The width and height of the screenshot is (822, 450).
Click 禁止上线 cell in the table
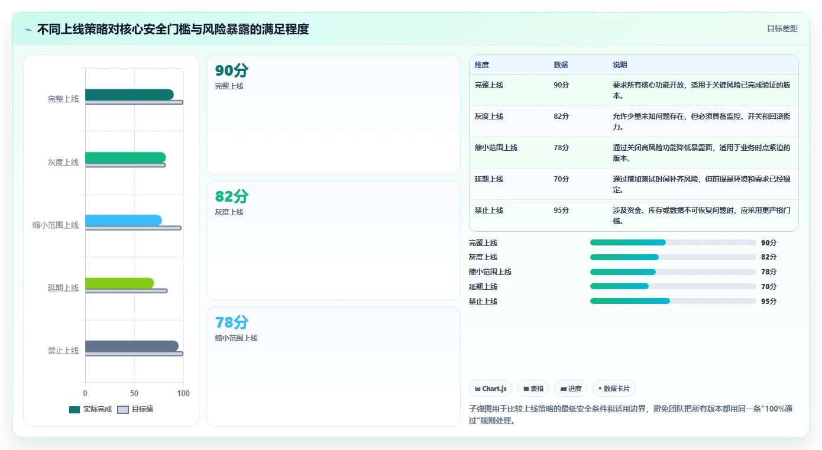pyautogui.click(x=489, y=211)
